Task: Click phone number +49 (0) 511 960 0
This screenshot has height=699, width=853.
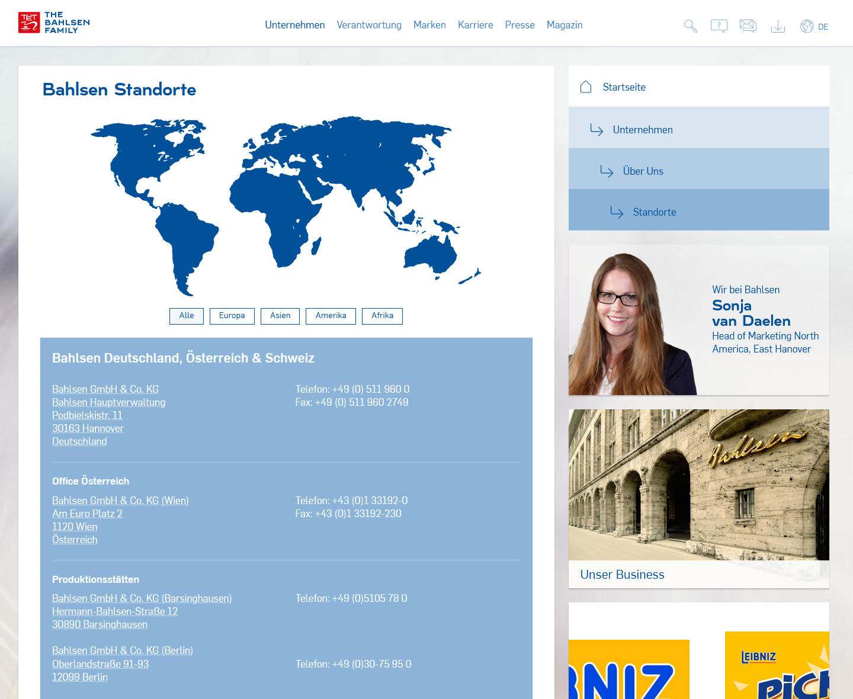Action: coord(371,389)
